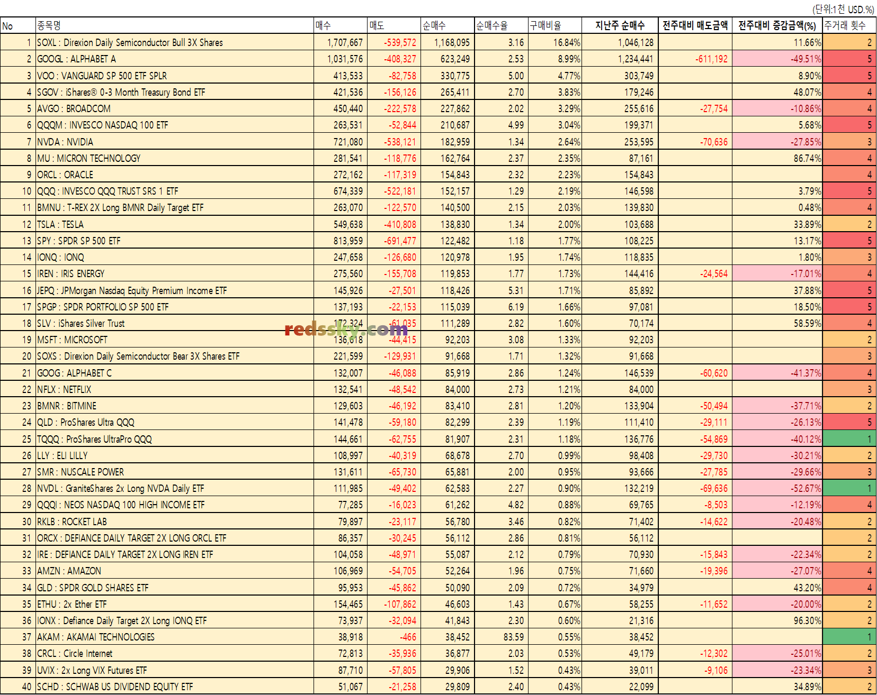Click the AKAM net buy ratio 83.59

[x=513, y=637]
